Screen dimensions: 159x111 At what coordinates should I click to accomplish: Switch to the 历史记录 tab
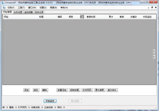point(39,12)
